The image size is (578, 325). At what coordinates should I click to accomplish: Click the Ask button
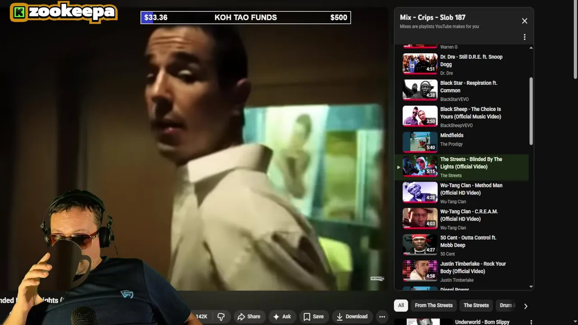pos(282,316)
